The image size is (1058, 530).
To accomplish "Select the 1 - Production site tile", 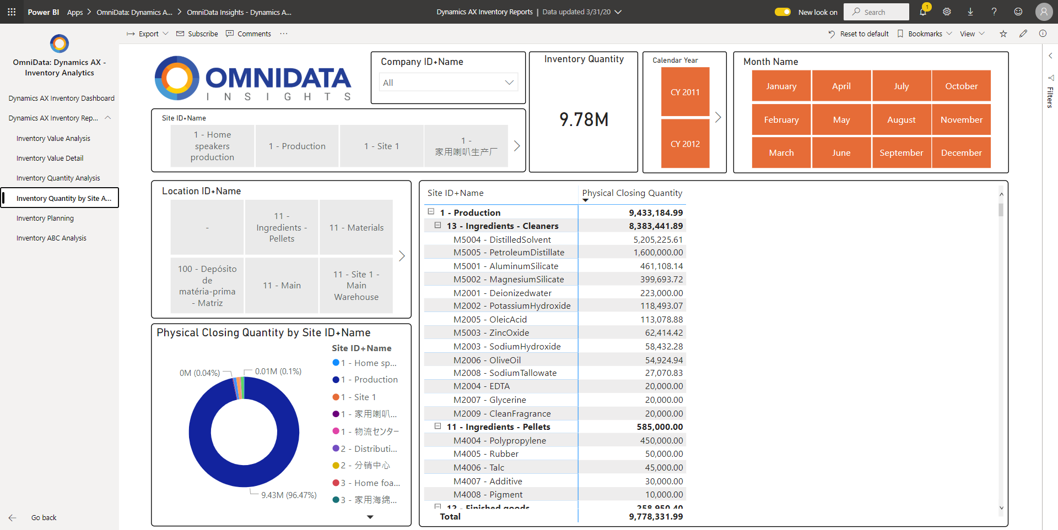I will (297, 146).
